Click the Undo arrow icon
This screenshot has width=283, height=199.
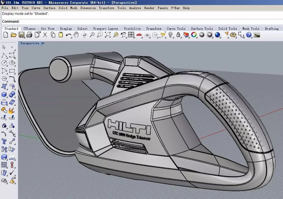point(68,35)
